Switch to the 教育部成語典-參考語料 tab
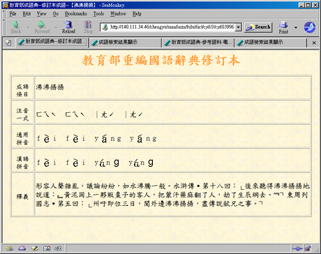 coord(198,43)
